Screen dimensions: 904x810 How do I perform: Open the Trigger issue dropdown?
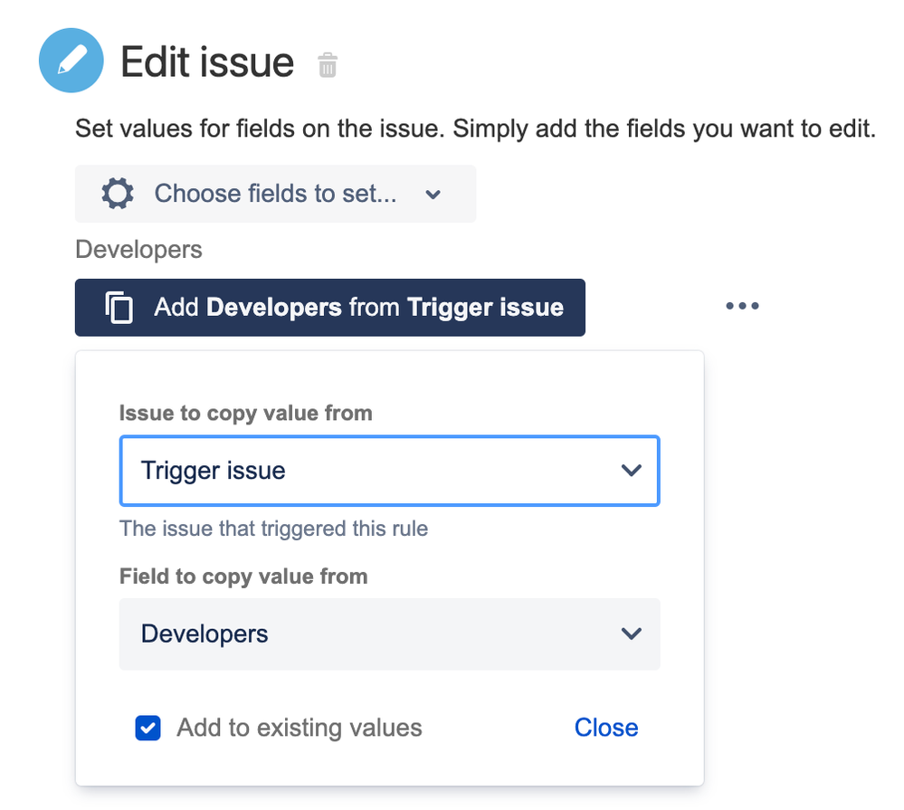point(390,471)
